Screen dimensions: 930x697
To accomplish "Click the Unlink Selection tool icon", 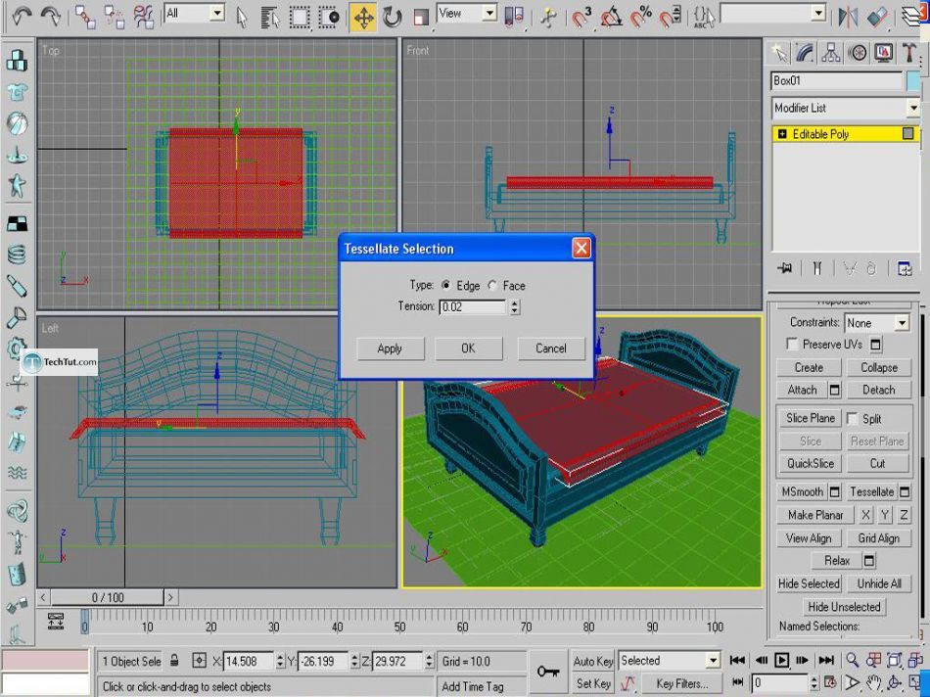I will (114, 17).
